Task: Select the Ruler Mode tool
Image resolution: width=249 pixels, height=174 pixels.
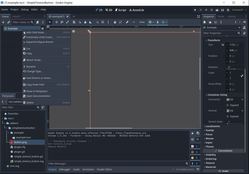Action: coord(91,22)
